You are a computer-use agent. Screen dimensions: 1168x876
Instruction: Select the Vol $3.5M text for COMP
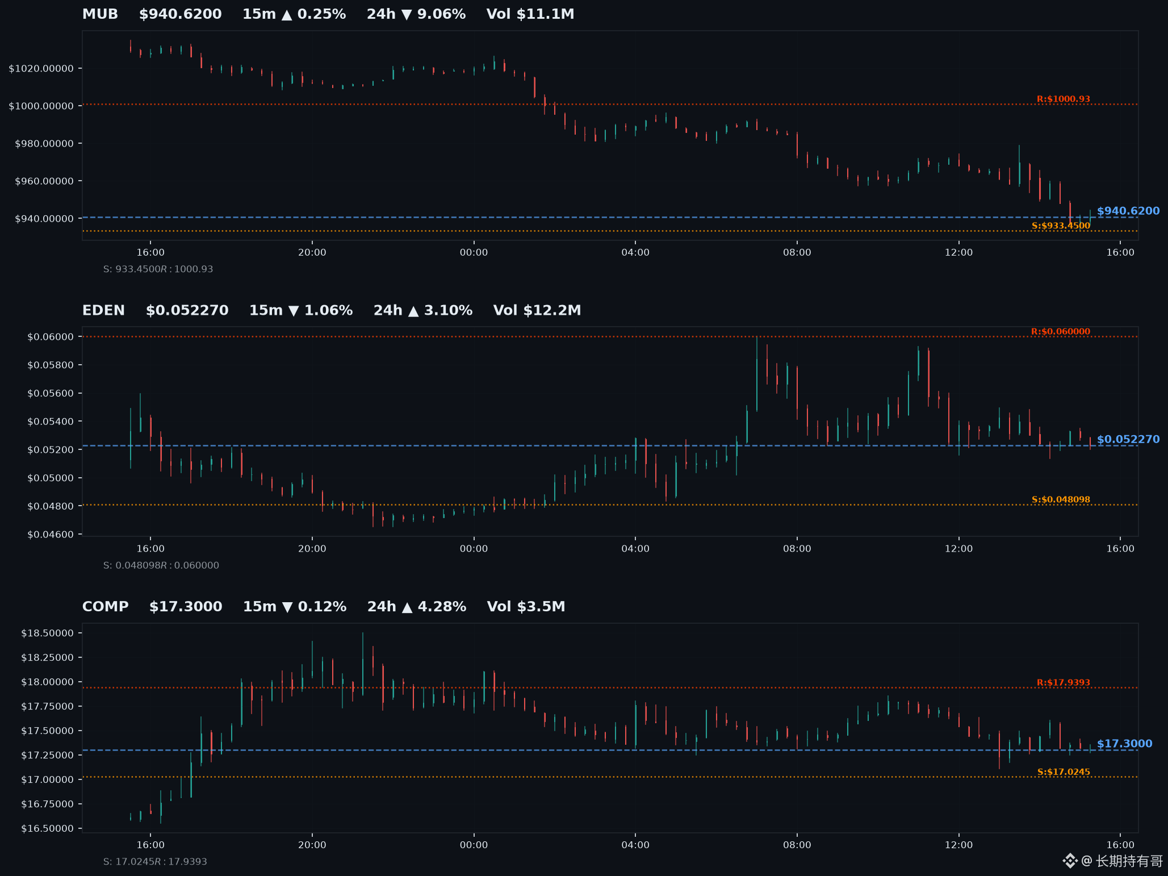point(526,607)
